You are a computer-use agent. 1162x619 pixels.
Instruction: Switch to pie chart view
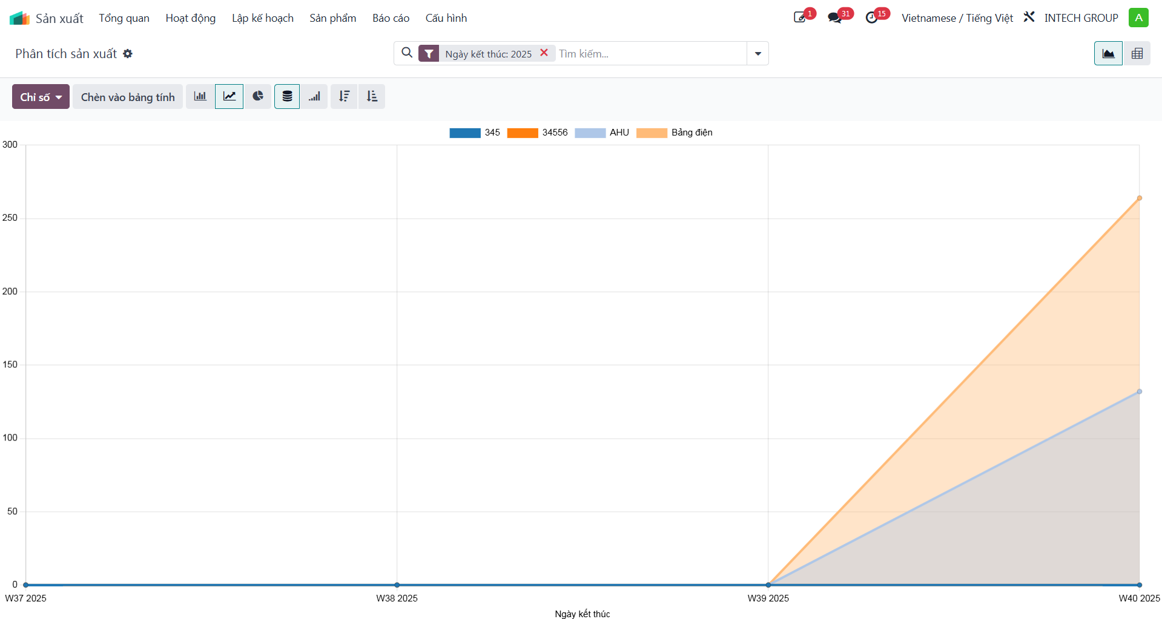(258, 97)
